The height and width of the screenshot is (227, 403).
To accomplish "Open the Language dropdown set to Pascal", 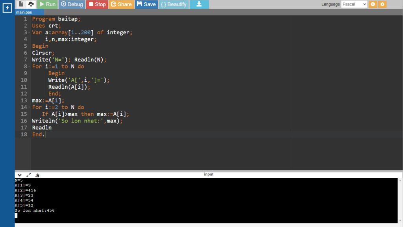I will point(354,4).
